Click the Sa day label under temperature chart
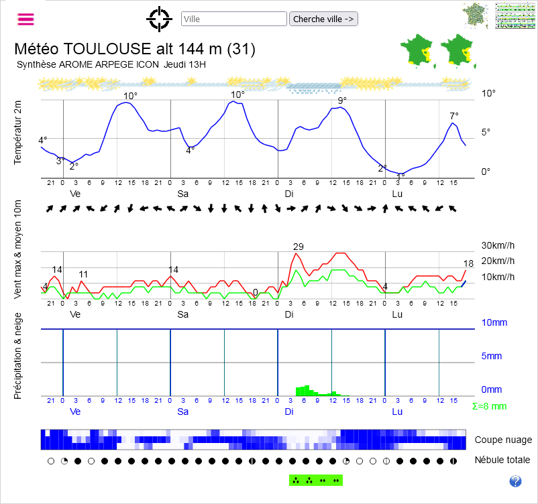This screenshot has height=504, width=538. (x=183, y=194)
